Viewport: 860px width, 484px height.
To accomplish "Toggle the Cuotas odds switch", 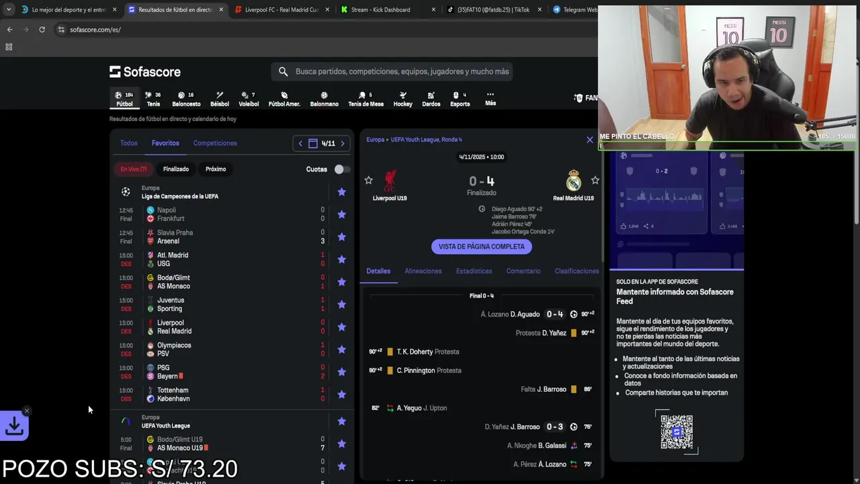I will coord(341,169).
